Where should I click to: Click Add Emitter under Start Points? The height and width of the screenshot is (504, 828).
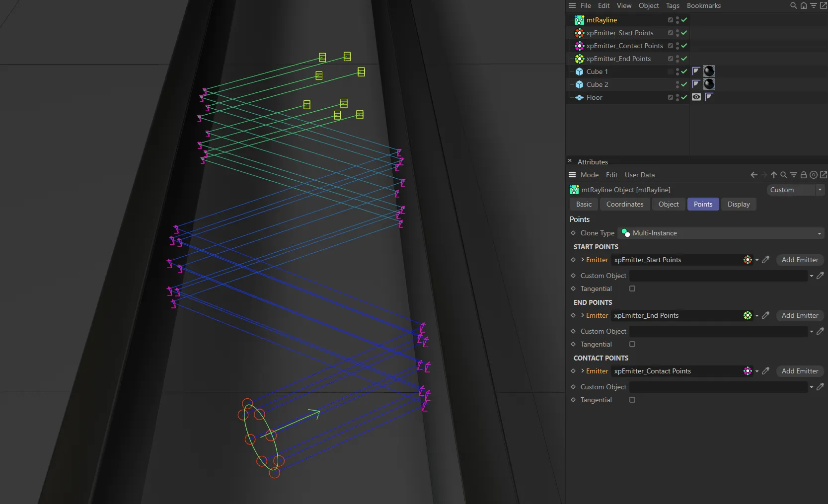pyautogui.click(x=799, y=260)
